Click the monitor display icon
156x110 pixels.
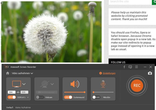pos(16,84)
